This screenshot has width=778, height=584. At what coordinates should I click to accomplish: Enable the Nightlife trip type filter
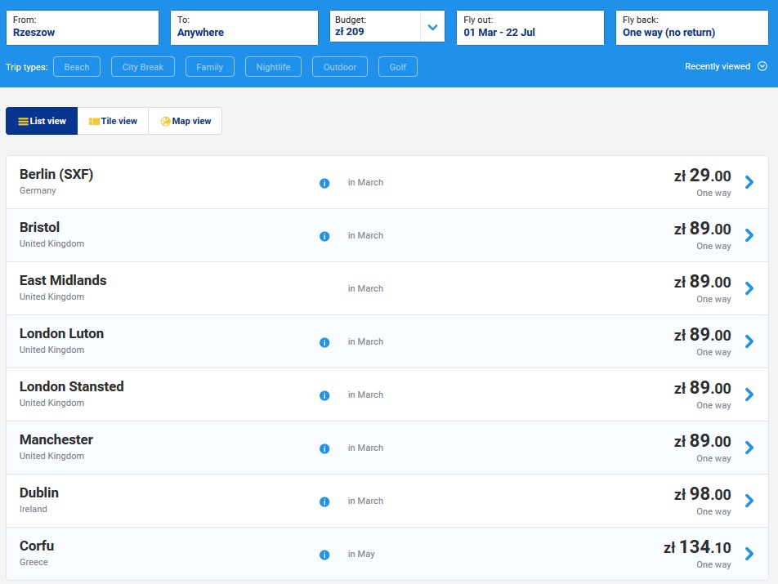[x=273, y=67]
